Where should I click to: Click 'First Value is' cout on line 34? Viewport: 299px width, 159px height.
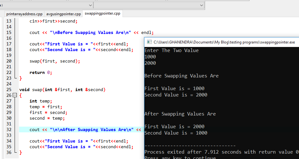[79, 141]
